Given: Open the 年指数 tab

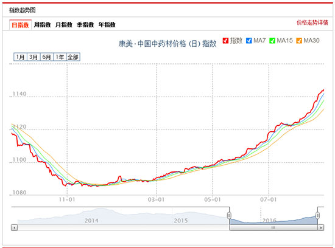Looking at the screenshot, I should [x=107, y=25].
